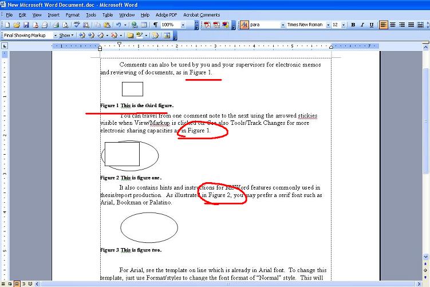Open the Print Preview tool

[66, 25]
